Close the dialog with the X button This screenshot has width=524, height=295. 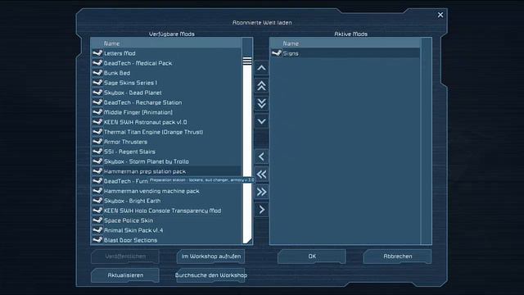[x=440, y=15]
